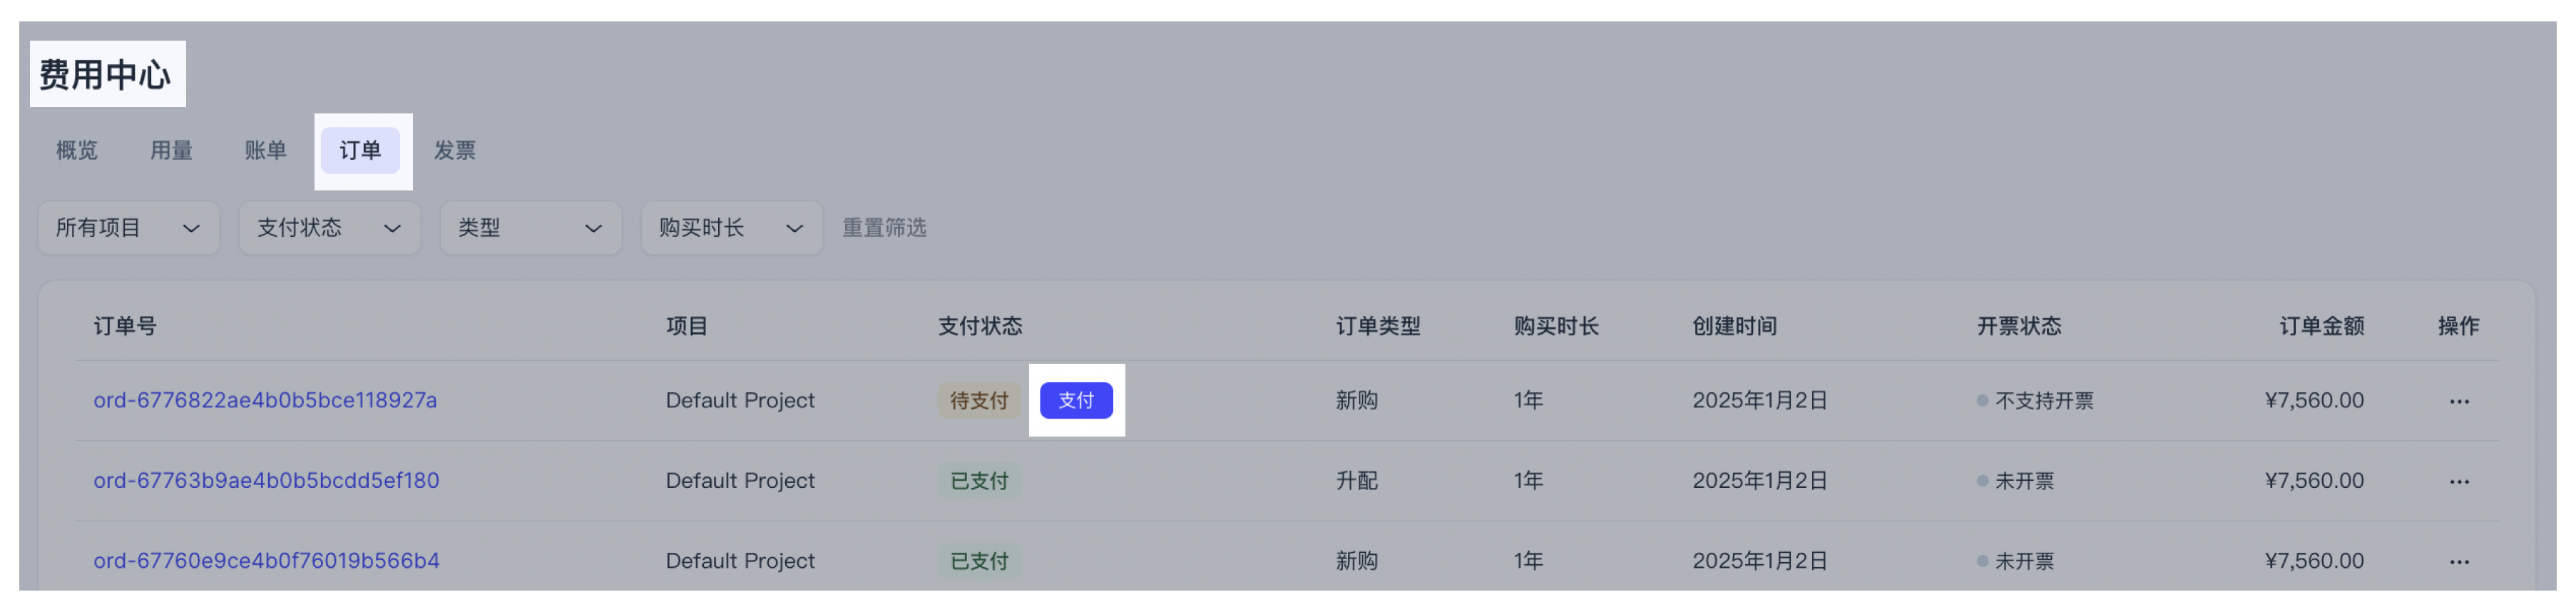Open order link ord-67760e9ce4b0f76019b566b4

pyautogui.click(x=266, y=560)
